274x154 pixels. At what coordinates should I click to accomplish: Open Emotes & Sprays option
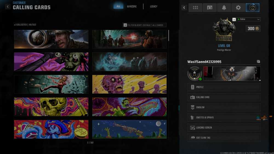click(224, 118)
